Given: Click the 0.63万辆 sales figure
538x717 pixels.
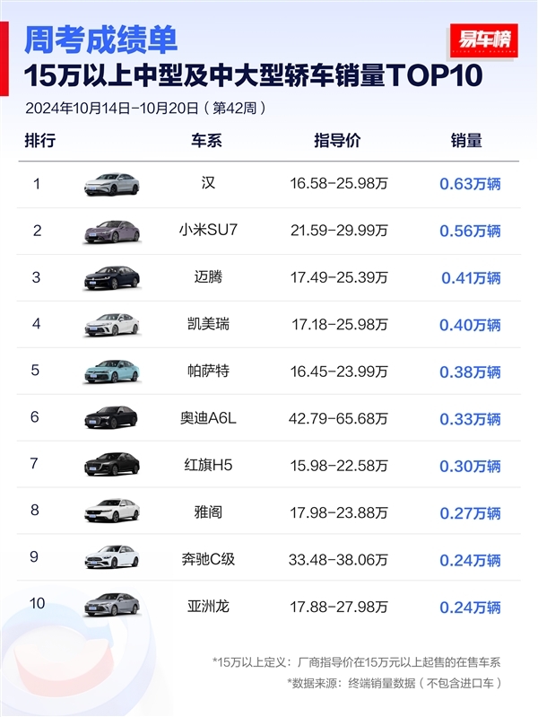Looking at the screenshot, I should point(469,184).
